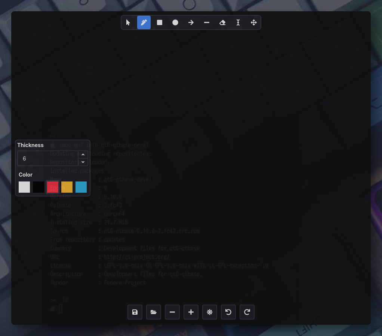Viewport: 382px width, 336px height.
Task: Select the arrow tool
Action: pos(191,22)
